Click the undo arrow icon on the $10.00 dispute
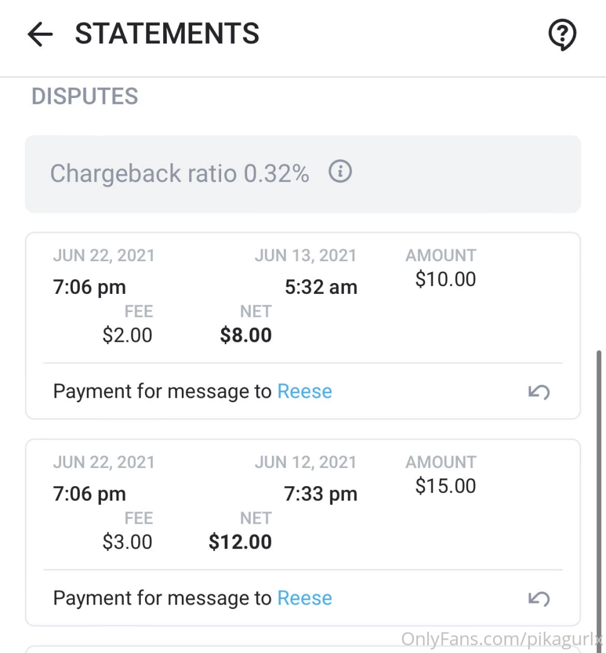Image resolution: width=606 pixels, height=653 pixels. coord(539,392)
